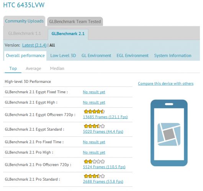Viewport: 203px width, 191px height.
Task: Switch to Low Level 3D tab
Action: (x=63, y=56)
